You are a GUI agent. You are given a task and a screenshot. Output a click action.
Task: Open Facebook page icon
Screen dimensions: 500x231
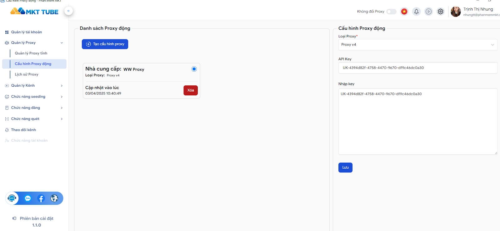[41, 198]
